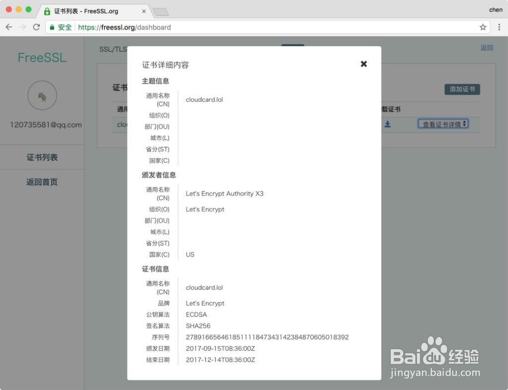
Task: Click the green padlock security icon
Action: point(52,27)
